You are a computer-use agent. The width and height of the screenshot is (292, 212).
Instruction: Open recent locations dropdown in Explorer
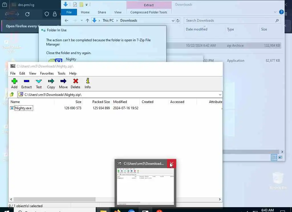[82, 20]
